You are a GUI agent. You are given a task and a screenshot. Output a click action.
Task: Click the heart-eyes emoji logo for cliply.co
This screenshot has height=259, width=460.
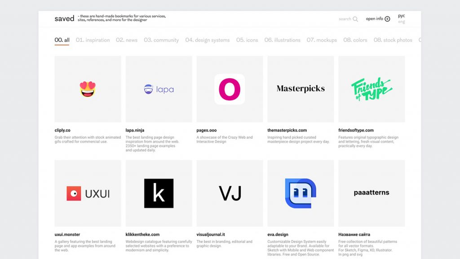[88, 88]
